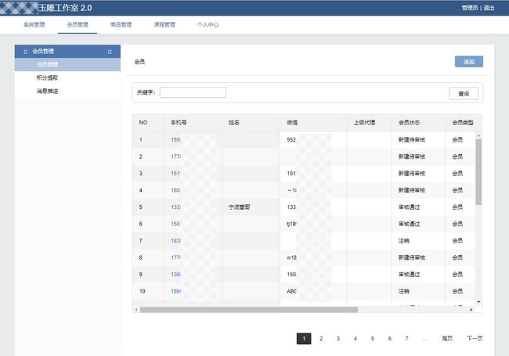
Task: Open the phone link starting 186 in row 10
Action: [x=175, y=291]
